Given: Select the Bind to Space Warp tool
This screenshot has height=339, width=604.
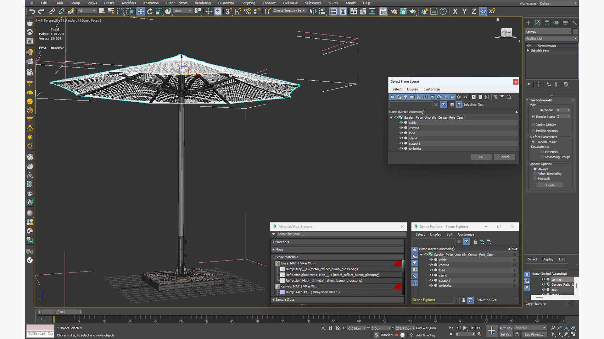Looking at the screenshot, I should coord(71,11).
